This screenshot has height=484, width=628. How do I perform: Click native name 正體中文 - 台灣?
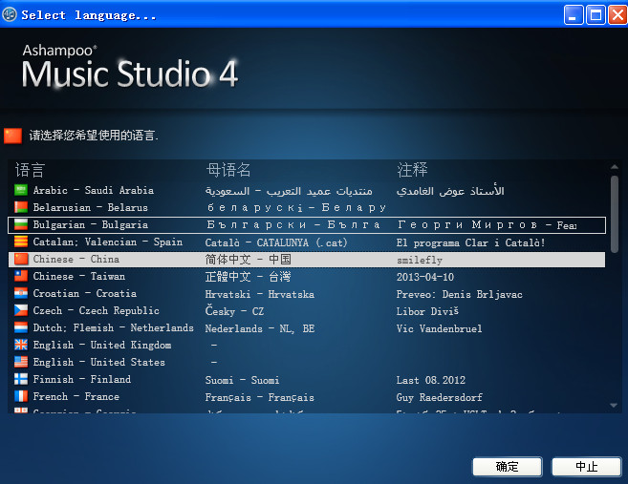[x=248, y=277]
